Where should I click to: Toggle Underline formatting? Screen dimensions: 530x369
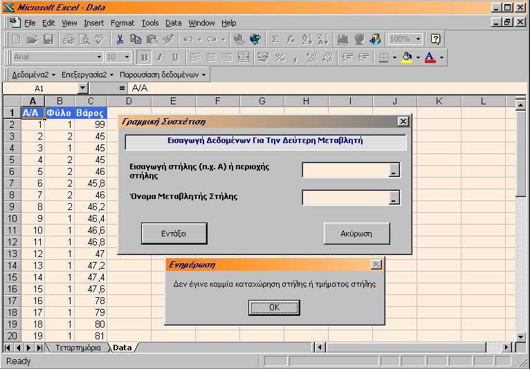[x=176, y=57]
